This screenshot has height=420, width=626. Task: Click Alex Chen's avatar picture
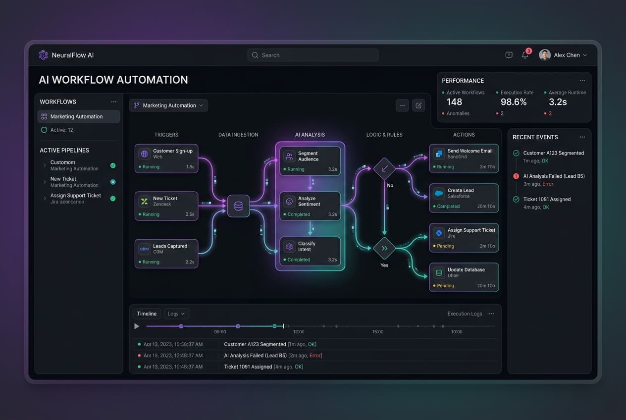click(x=545, y=55)
